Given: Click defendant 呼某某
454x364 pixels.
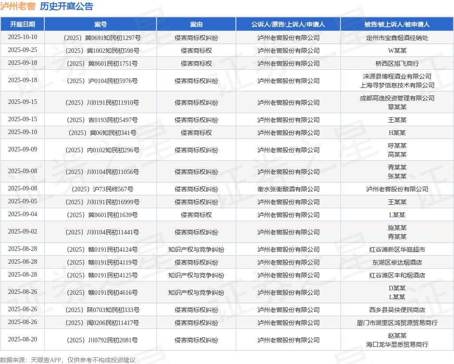Looking at the screenshot, I should tap(397, 146).
